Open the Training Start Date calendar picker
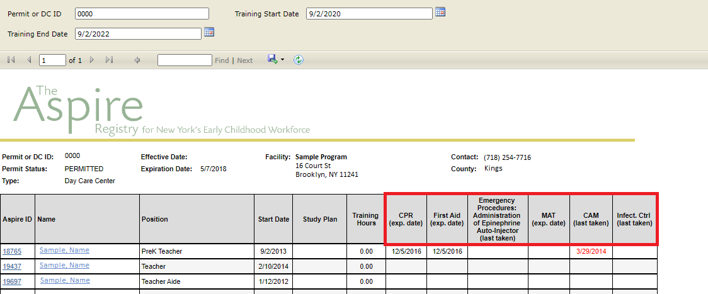This screenshot has width=708, height=294. pos(440,13)
